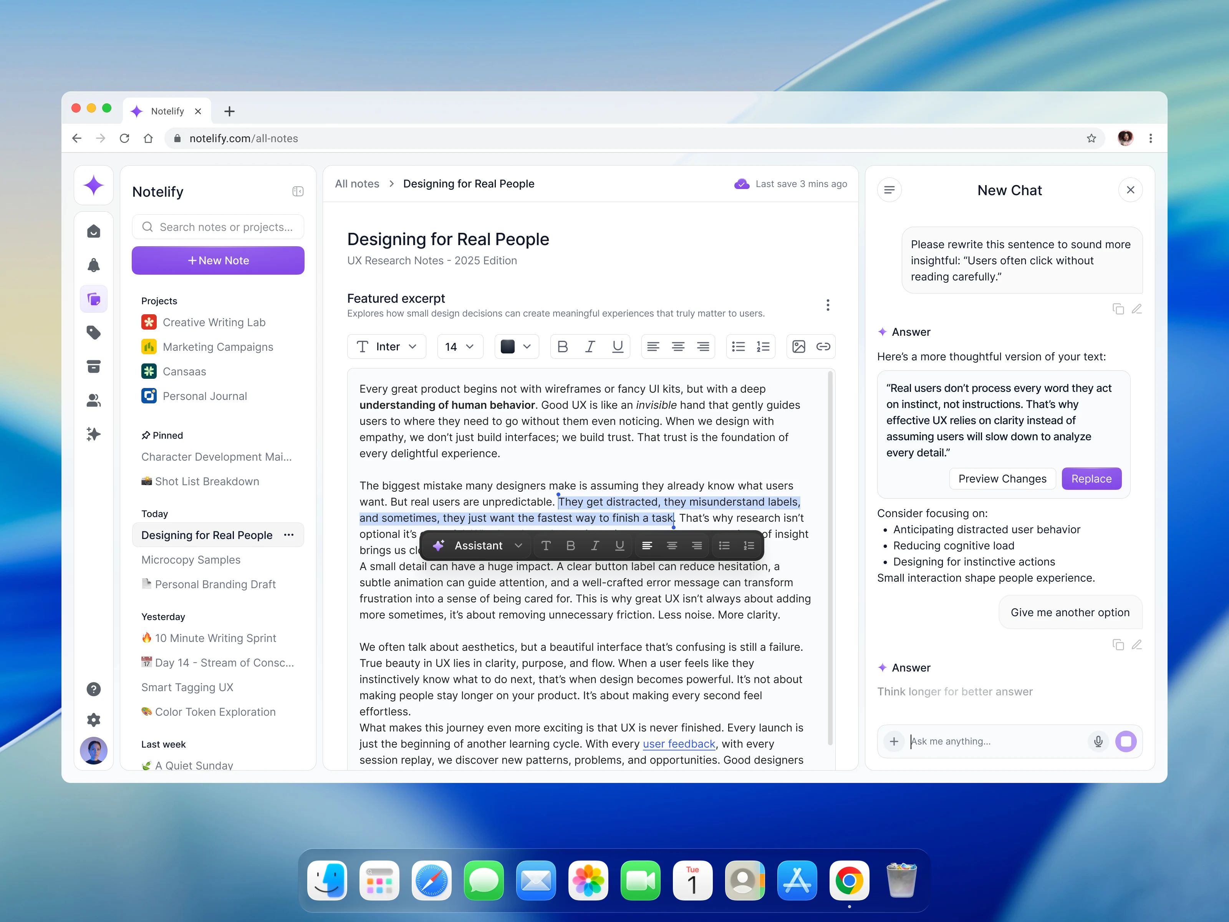Expand the Assistant dropdown in floating toolbar
Viewport: 1229px width, 922px height.
(518, 546)
